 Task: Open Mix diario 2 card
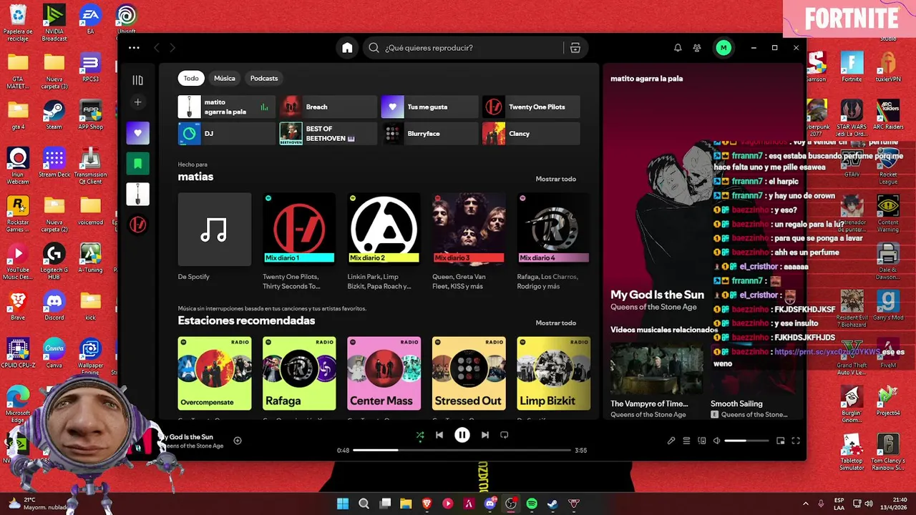pos(384,240)
